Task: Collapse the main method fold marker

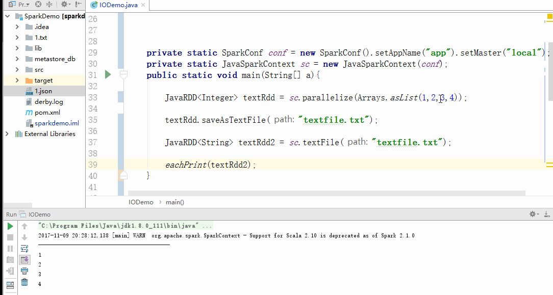Action: click(x=123, y=74)
